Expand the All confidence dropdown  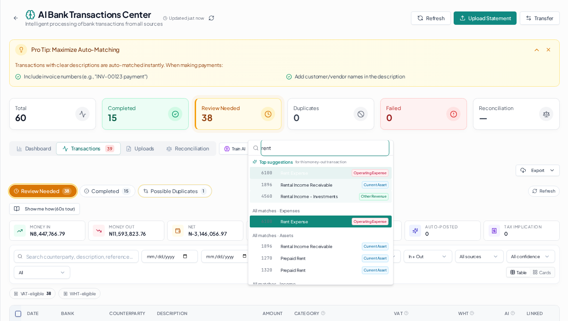click(x=530, y=256)
